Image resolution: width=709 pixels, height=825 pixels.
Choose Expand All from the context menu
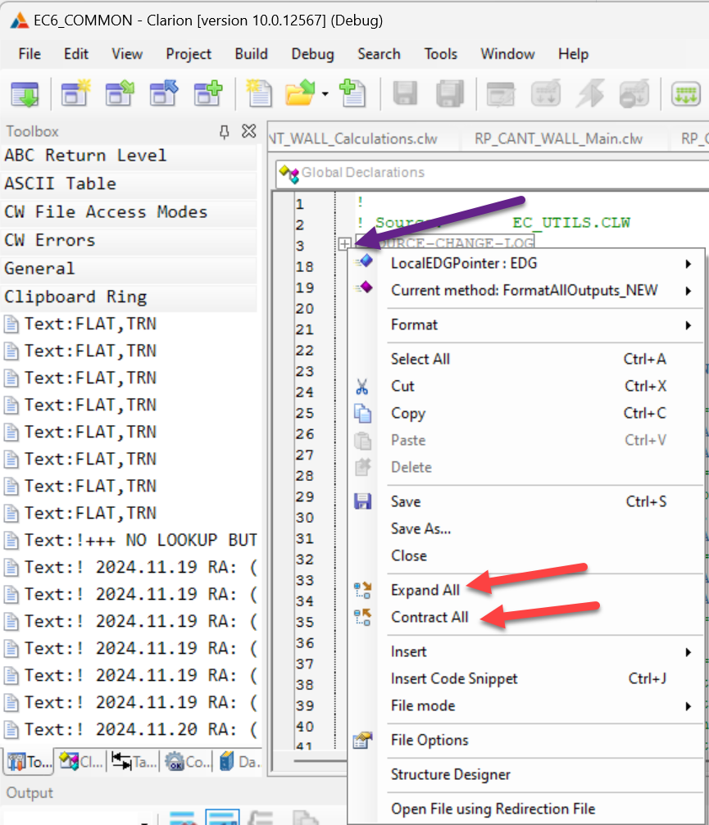point(425,590)
